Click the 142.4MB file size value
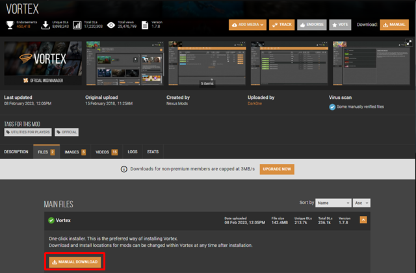Screen dimensions: 416x273 279,222
